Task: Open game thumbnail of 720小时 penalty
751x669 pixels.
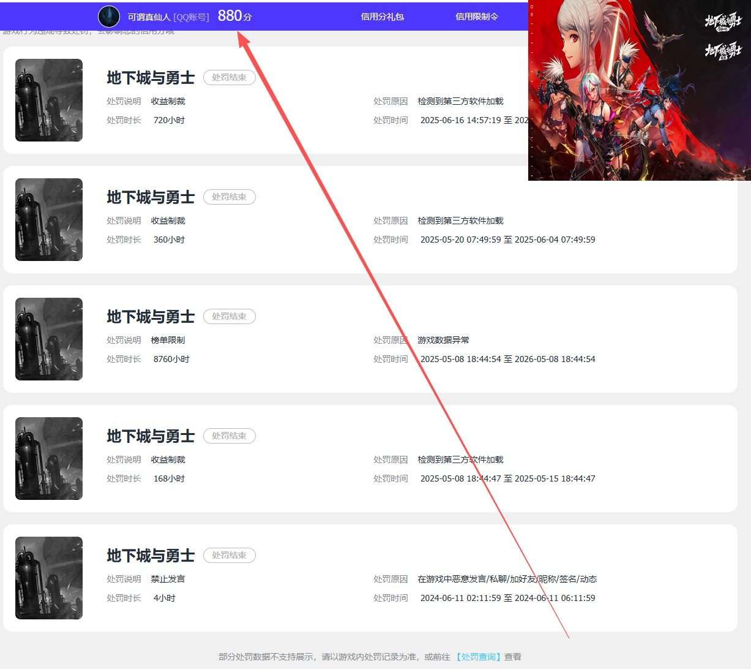Action: (49, 100)
